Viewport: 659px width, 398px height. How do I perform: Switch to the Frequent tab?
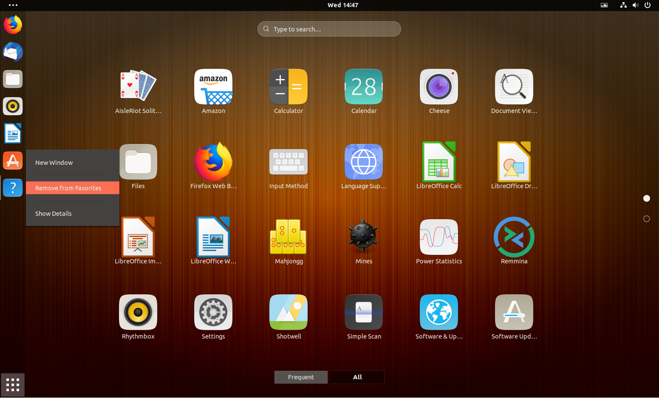pyautogui.click(x=301, y=377)
